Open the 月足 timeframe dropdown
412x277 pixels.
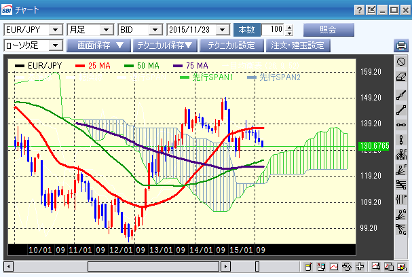pos(107,30)
